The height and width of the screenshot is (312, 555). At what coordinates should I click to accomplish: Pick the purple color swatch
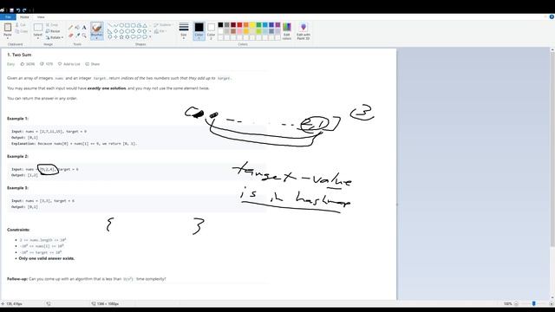[277, 25]
